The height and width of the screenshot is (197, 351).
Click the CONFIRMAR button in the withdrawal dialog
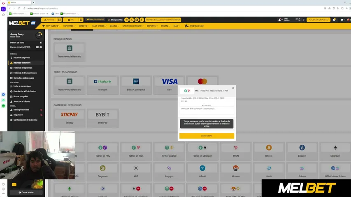(207, 136)
